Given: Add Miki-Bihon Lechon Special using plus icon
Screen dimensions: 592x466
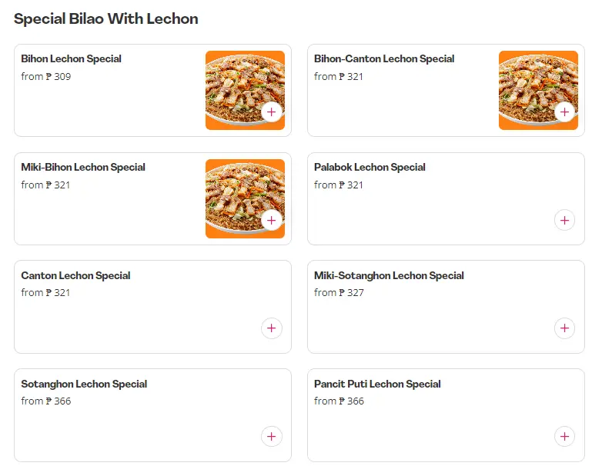Looking at the screenshot, I should pyautogui.click(x=271, y=220).
